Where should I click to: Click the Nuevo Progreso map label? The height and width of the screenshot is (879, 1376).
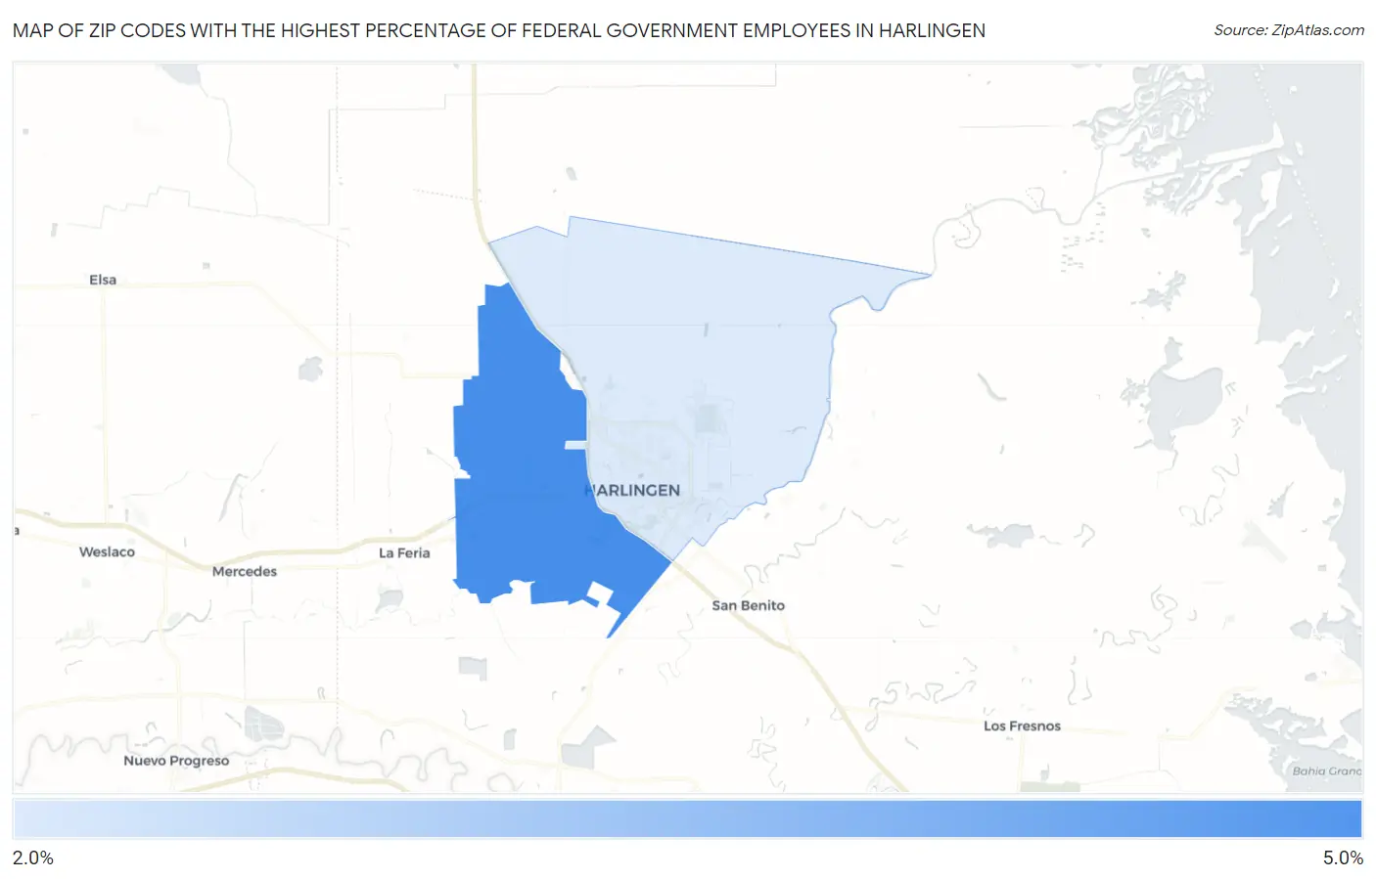tap(176, 761)
